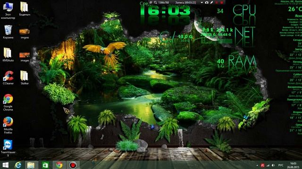Show hidden tray icons arrow
Viewport: 302px width, 169px height.
(257, 165)
